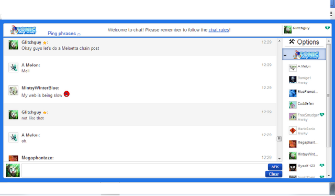Image resolution: width=335 pixels, height=196 pixels.
Task: Click A Melon's avatar on the 'Mell' message
Action: pos(13,68)
